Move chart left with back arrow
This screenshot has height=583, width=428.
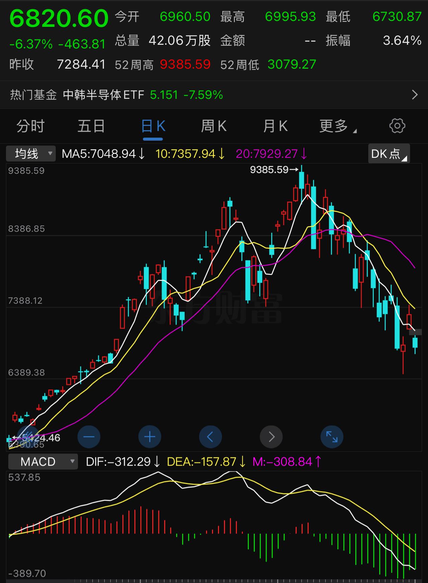click(210, 437)
